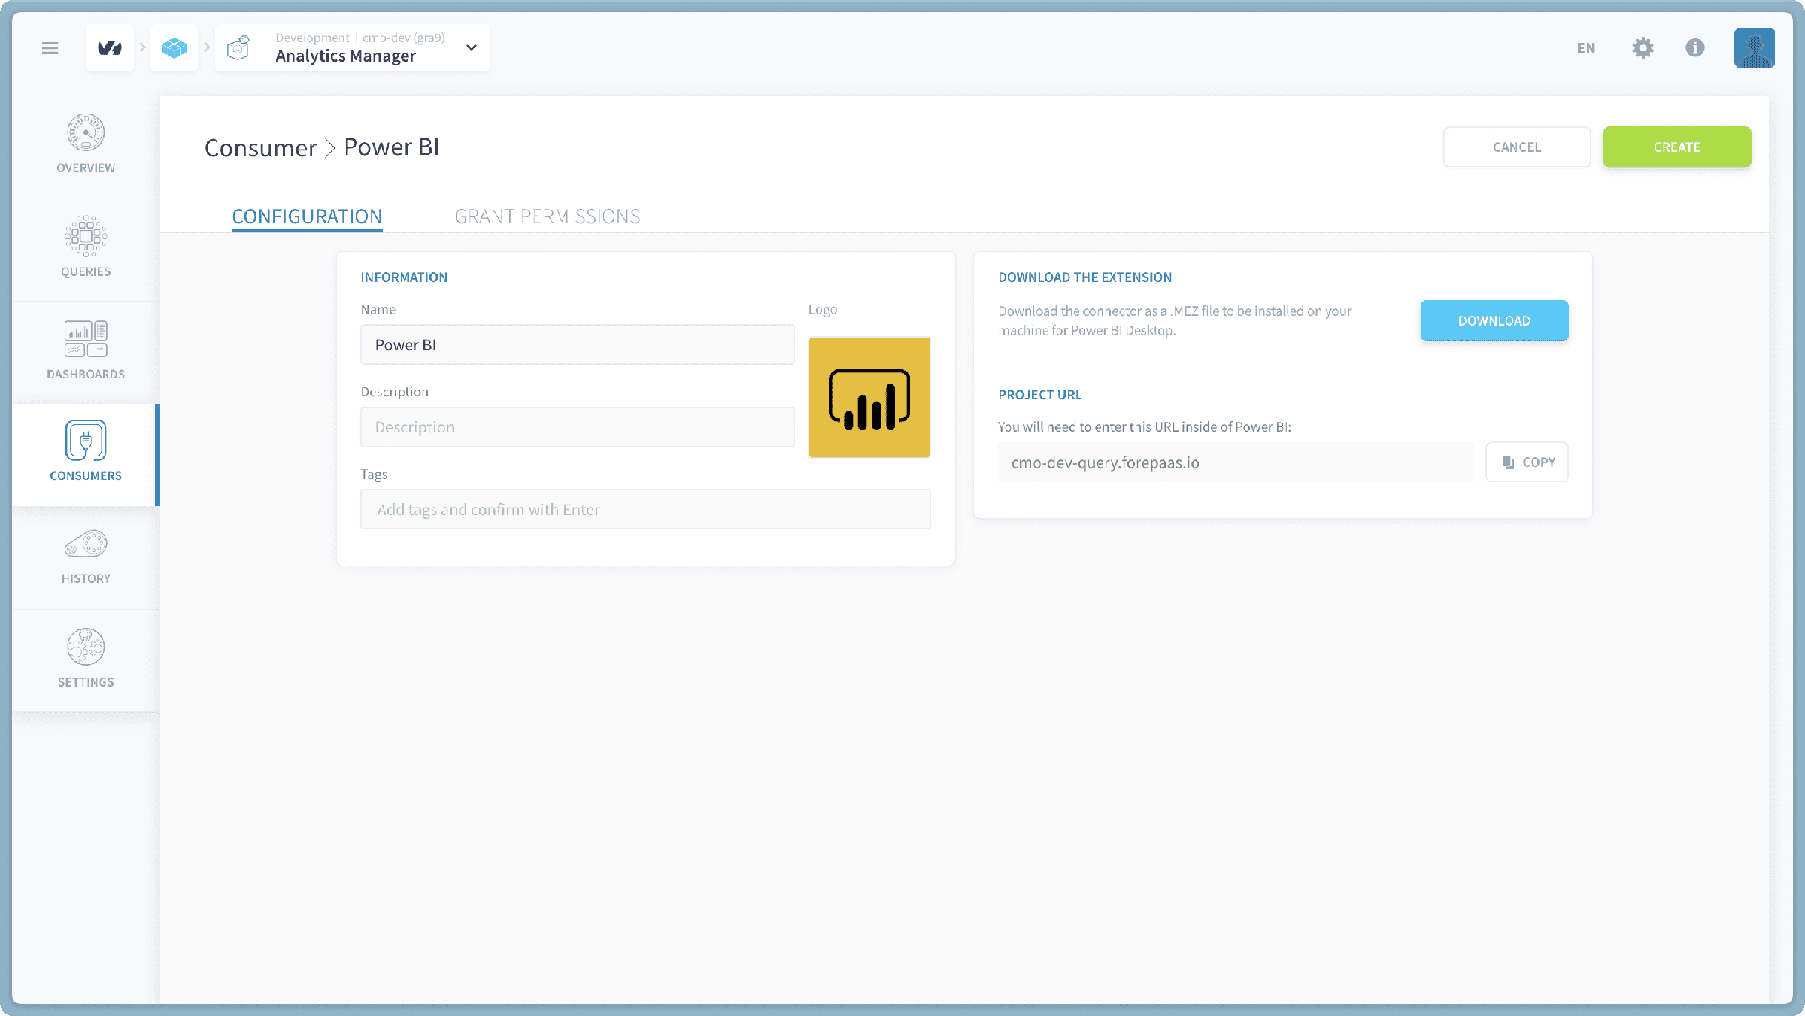
Task: Cancel the consumer creation
Action: pos(1517,147)
